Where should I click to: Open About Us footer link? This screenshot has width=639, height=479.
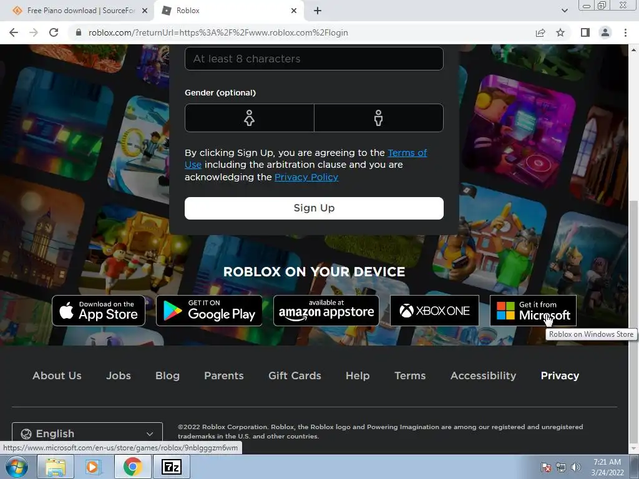[x=57, y=375]
